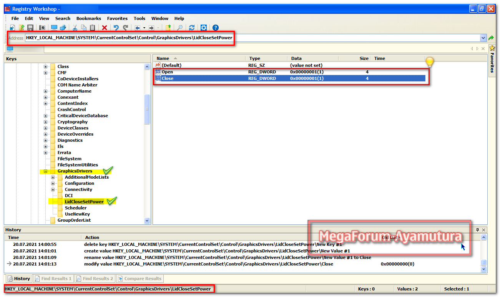Viewport: 500px width, 297px height.
Task: Go forward with the Forward arrow icon
Action: pos(151,28)
